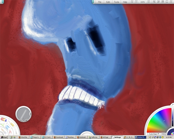Select the yellow pencil tool
Viewport: 174px width, 139px height.
tap(11, 124)
